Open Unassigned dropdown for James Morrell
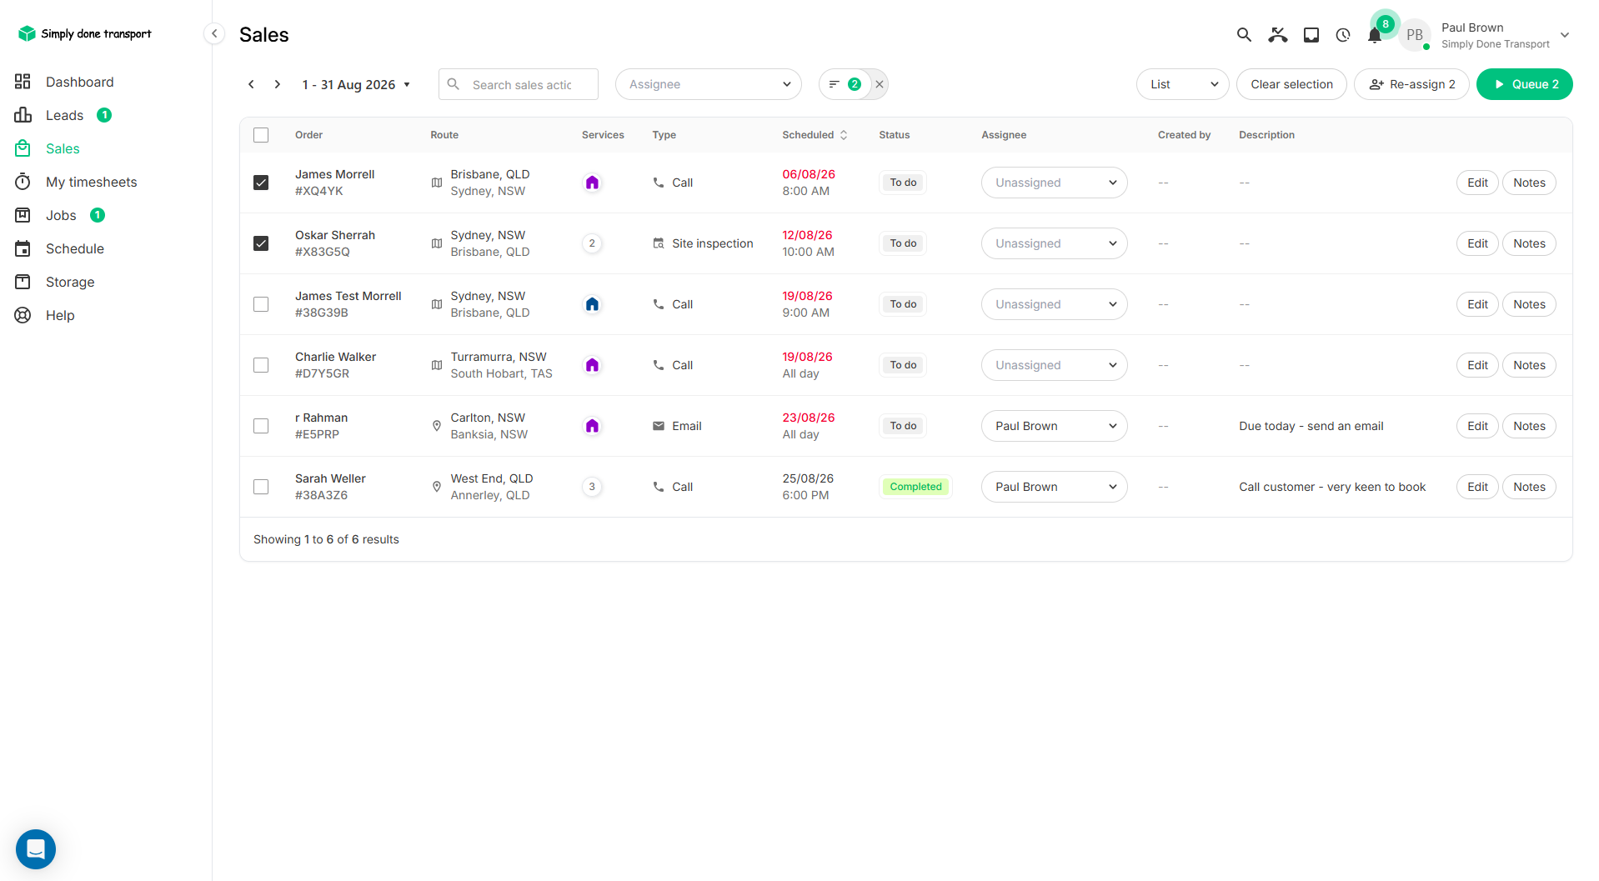The height and width of the screenshot is (881, 1599). [x=1054, y=183]
